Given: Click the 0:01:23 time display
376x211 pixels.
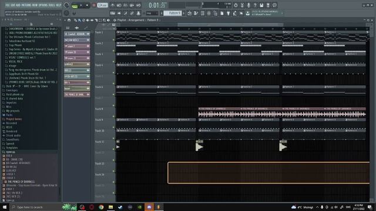Looking at the screenshot, I should tap(157, 5).
